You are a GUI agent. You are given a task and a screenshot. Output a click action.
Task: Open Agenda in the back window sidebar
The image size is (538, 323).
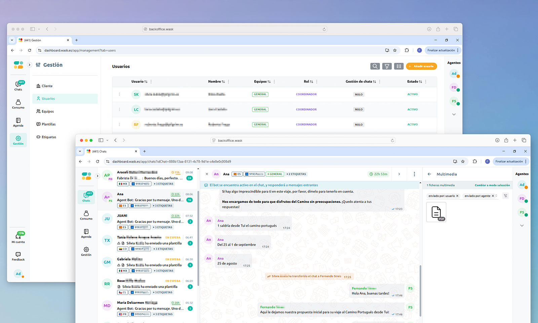18,122
